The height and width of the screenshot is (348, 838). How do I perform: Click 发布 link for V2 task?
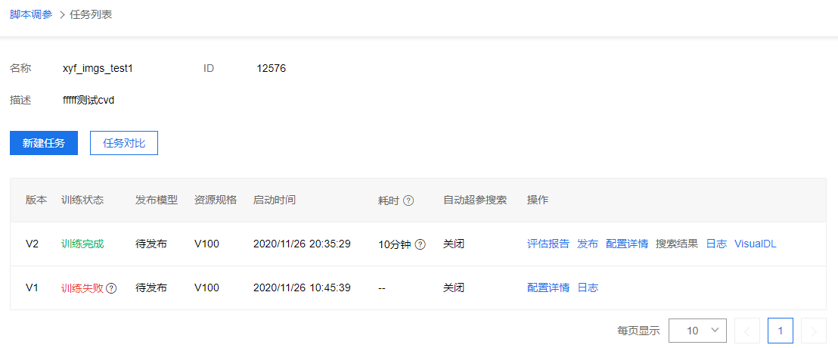pos(588,244)
